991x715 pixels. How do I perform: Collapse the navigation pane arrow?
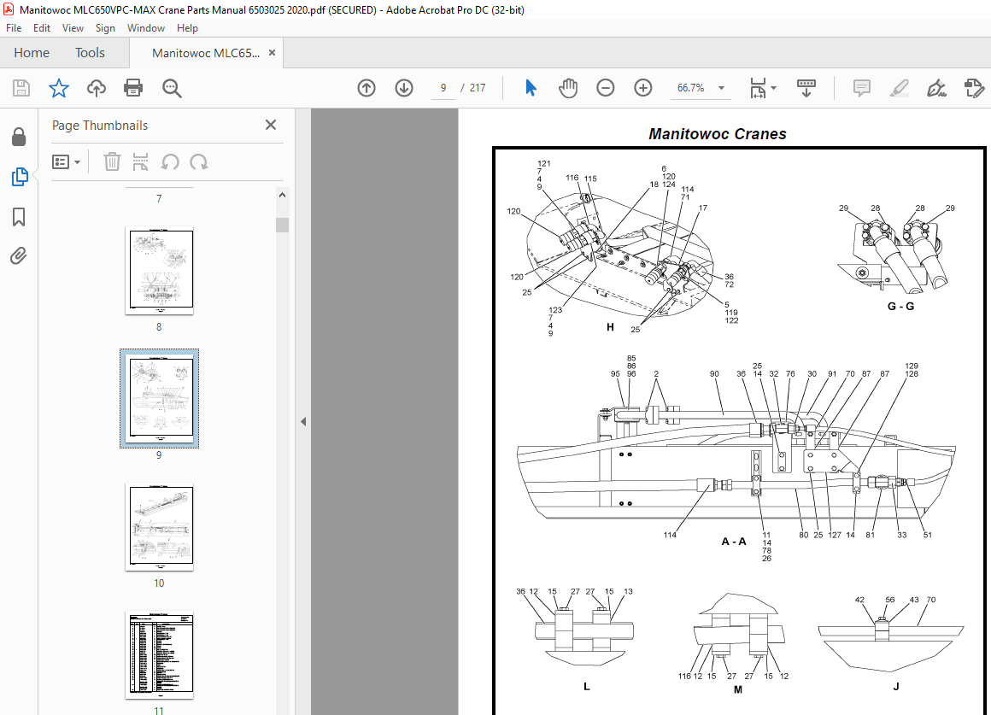[303, 421]
